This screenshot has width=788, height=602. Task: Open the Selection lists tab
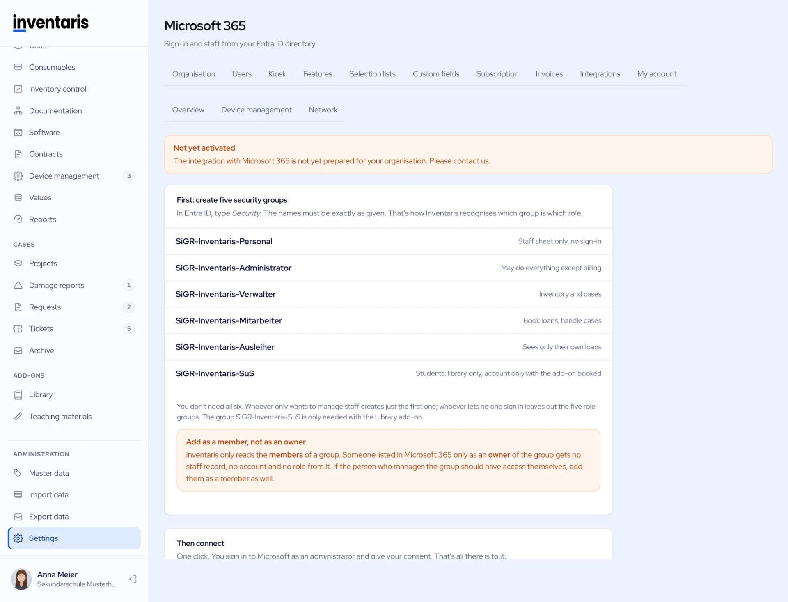coord(372,74)
